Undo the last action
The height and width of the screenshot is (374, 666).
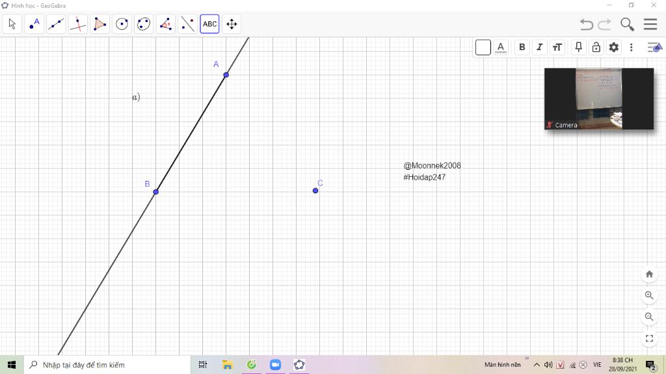click(x=587, y=24)
